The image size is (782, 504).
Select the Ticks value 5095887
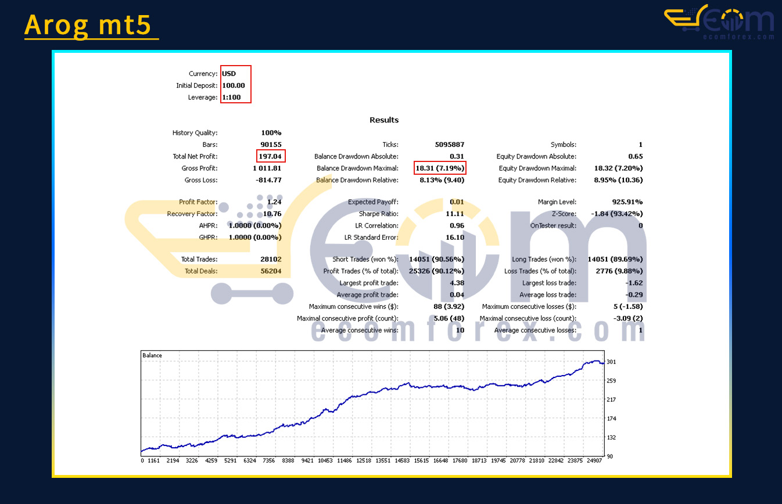[x=450, y=145]
